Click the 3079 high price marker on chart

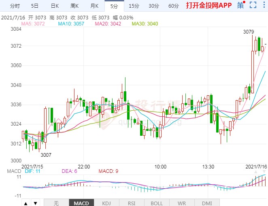click(248, 32)
